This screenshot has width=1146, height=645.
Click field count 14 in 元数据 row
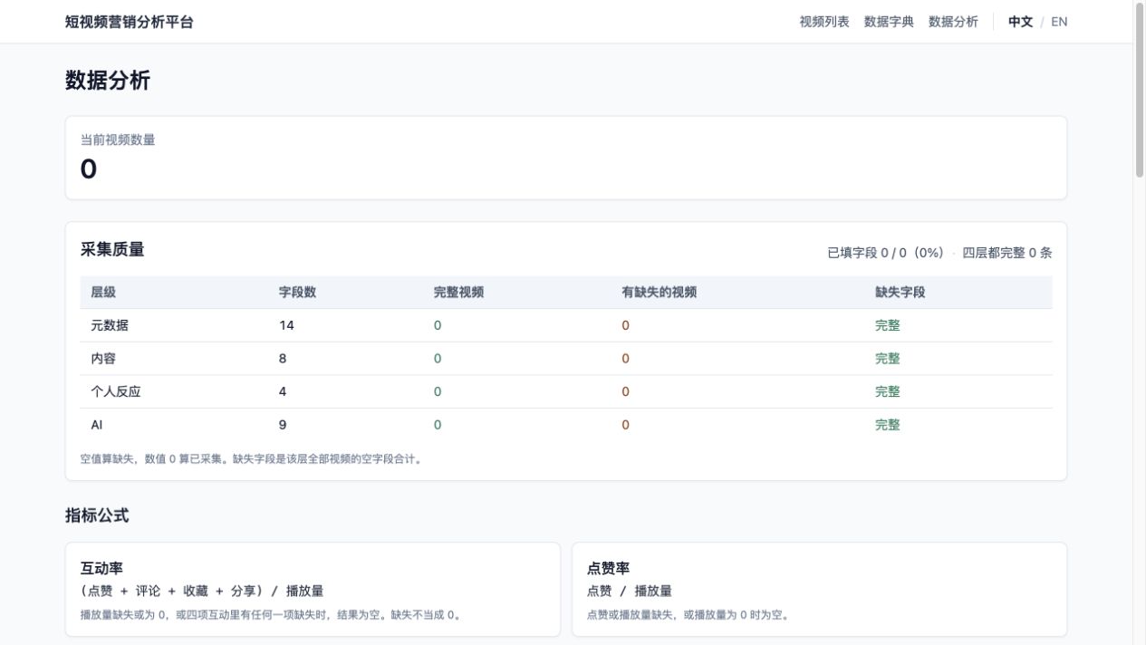(286, 325)
